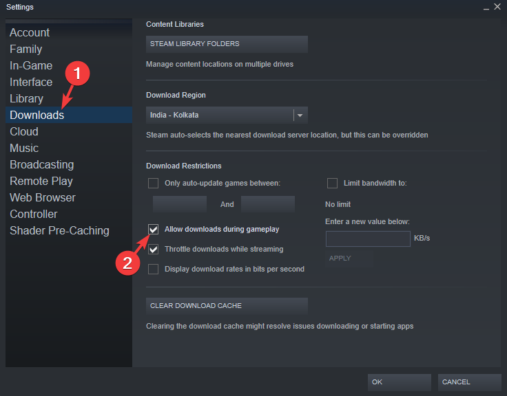Select Downloads in the sidebar
Image resolution: width=507 pixels, height=396 pixels.
coord(69,115)
